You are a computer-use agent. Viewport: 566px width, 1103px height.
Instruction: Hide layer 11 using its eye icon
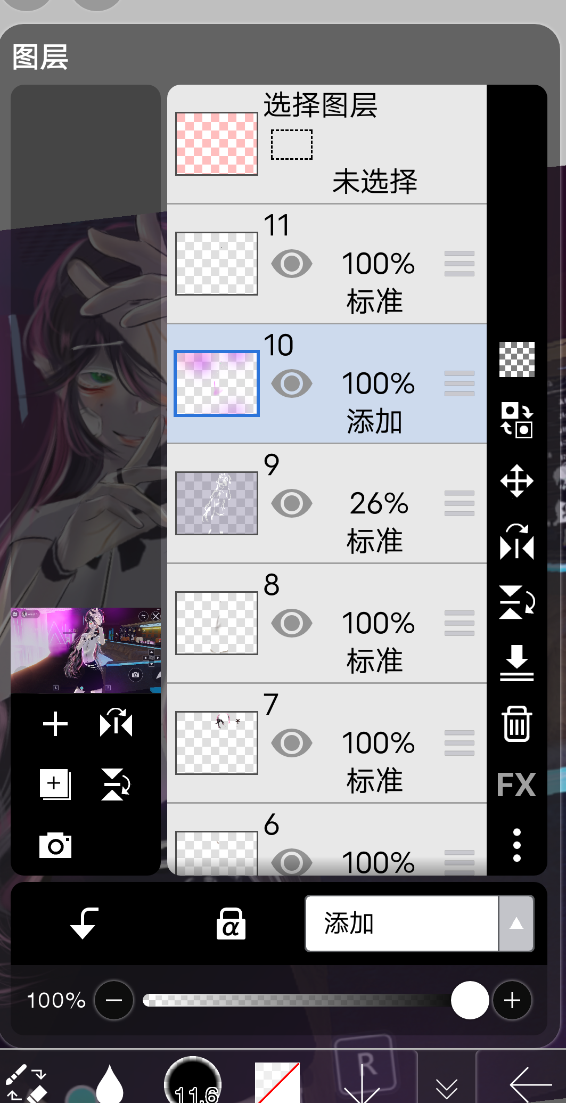click(291, 263)
